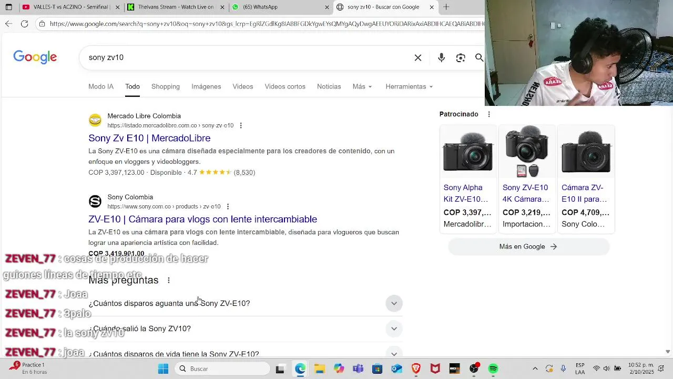This screenshot has height=379, width=673.
Task: Close the sony zv10 Google tab
Action: coord(432,7)
